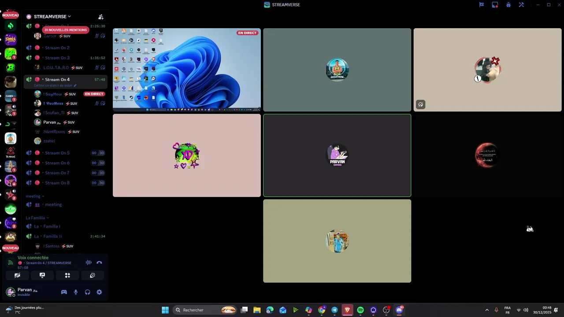Select user ! Soufian_Tl in voice list
The width and height of the screenshot is (564, 317).
point(54,113)
